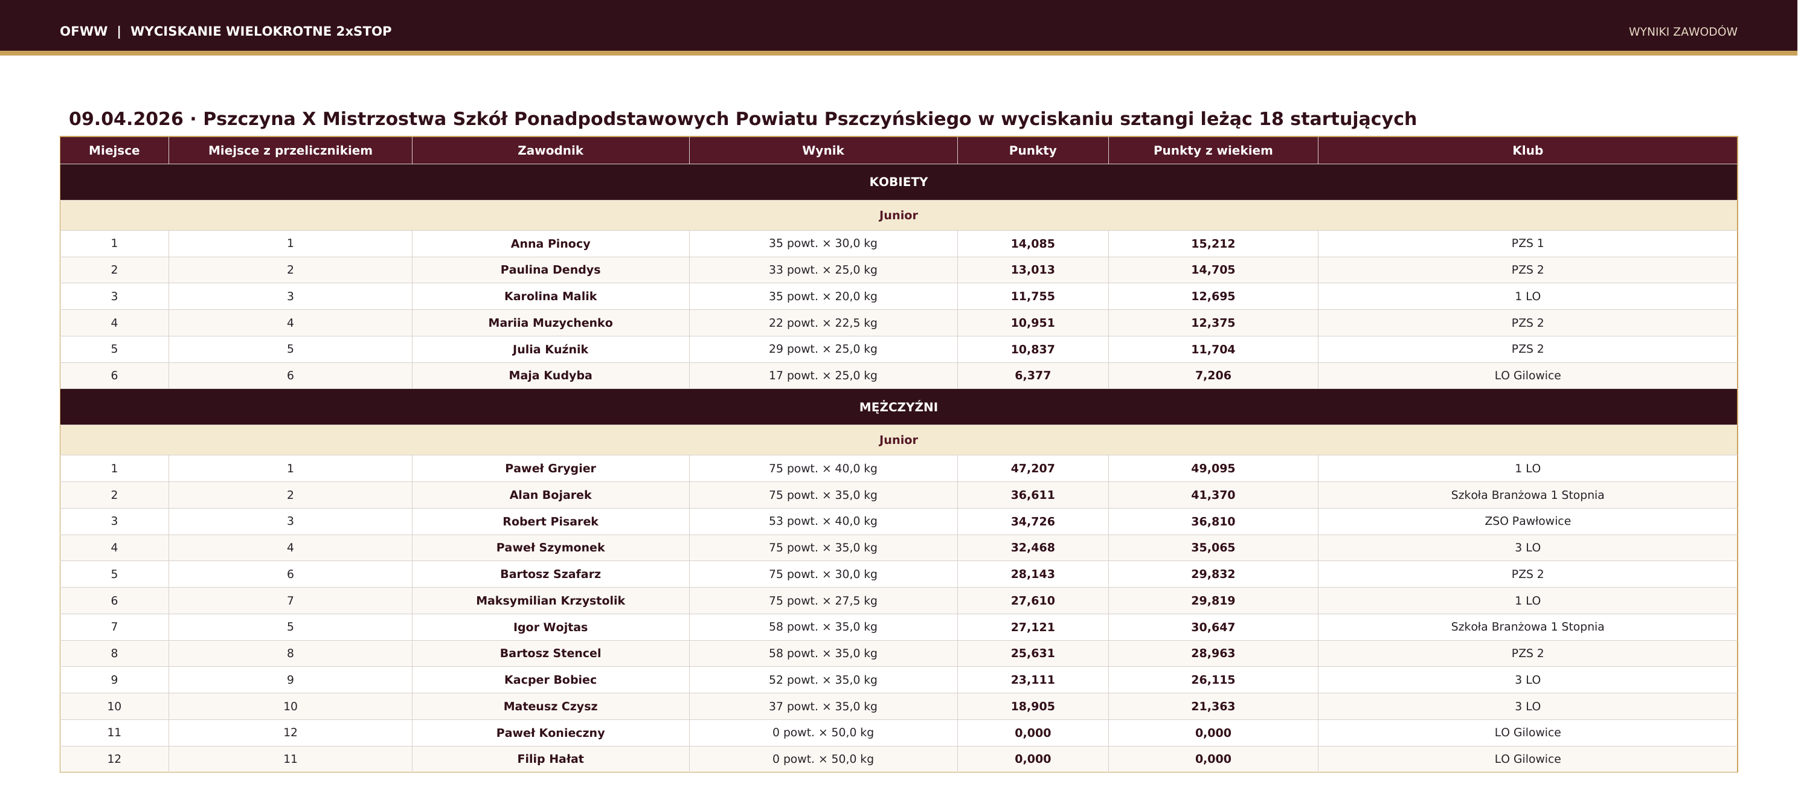Select competitor Julia Kuźnik
The width and height of the screenshot is (1798, 790).
551,350
